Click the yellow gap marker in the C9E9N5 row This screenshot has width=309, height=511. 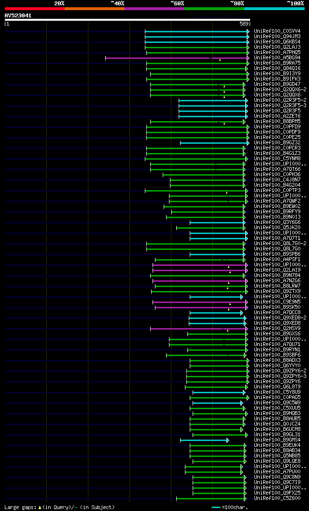230,304
